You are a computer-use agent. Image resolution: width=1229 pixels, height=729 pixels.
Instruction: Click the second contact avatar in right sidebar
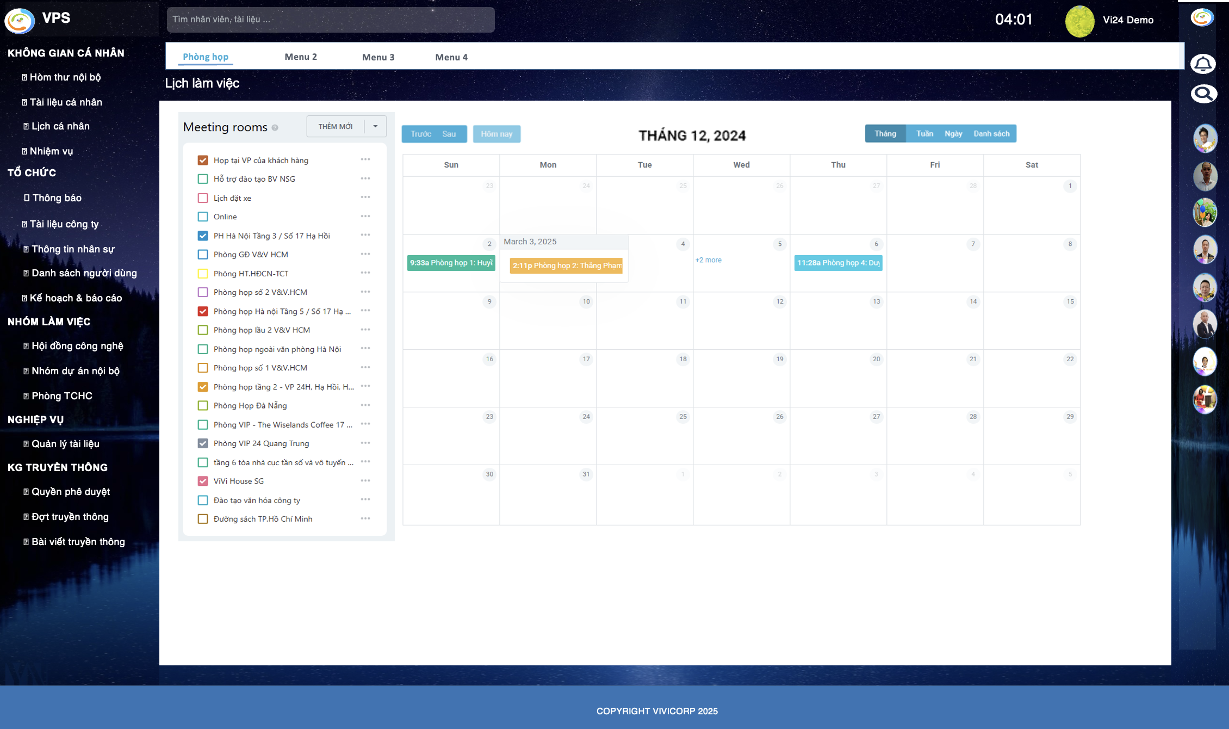(1205, 176)
